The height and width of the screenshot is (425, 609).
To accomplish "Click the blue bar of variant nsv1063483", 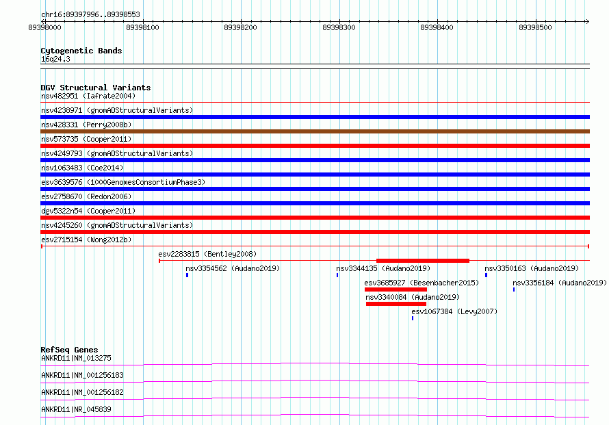I will pyautogui.click(x=315, y=175).
